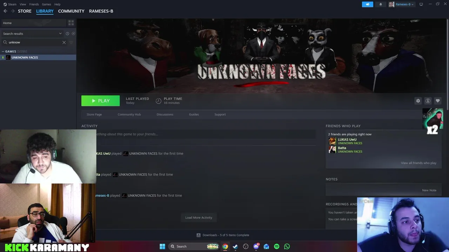This screenshot has width=449, height=252.
Task: Click the Home library button
Action: 34,23
